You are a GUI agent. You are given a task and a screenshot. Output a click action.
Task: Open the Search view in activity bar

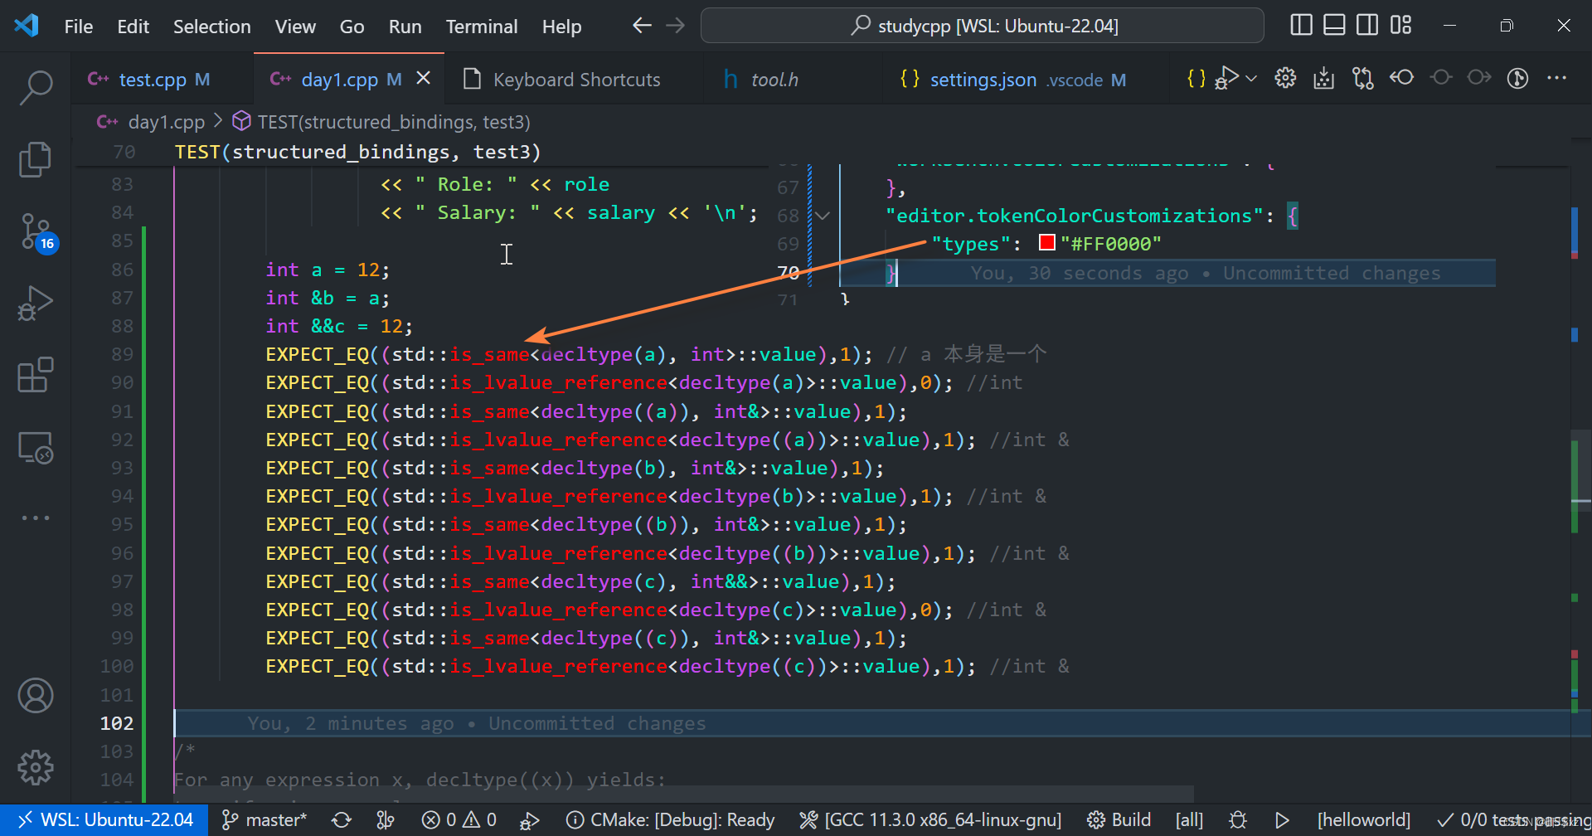36,87
